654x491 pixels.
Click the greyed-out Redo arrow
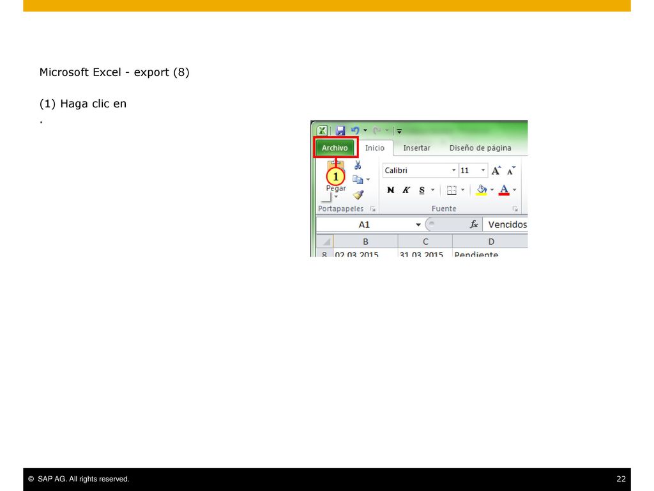coord(377,130)
